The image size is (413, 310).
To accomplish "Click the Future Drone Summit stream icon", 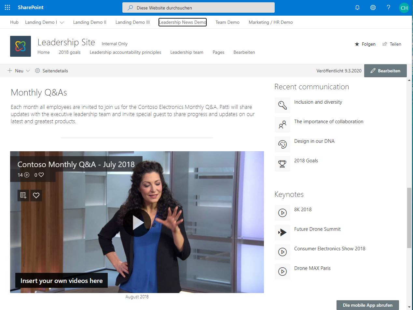I will 282,232.
